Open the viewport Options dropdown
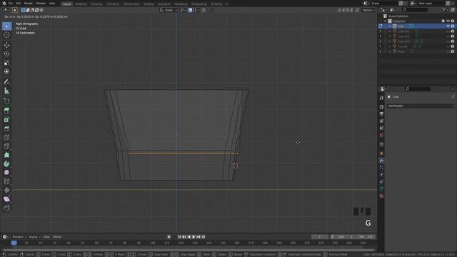The height and width of the screenshot is (257, 457). (x=368, y=10)
